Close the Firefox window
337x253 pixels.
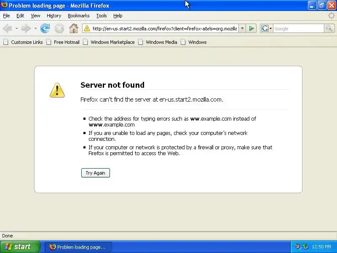332,5
